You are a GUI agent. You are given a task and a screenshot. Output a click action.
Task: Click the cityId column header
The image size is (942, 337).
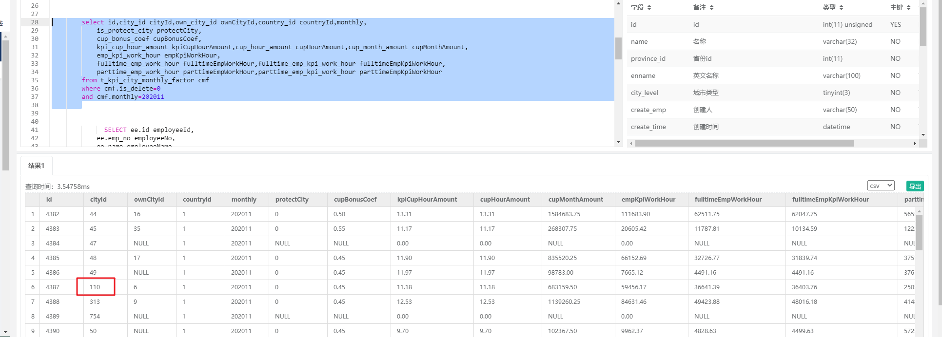106,200
